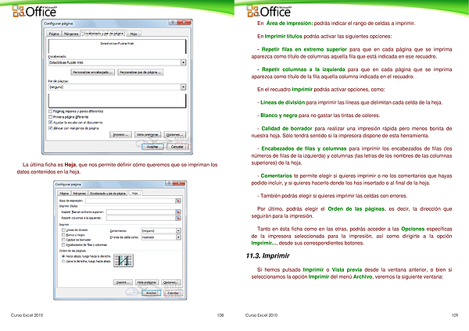This screenshot has height=331, width=469.
Task: Click help button in upper dialog title bar
Action: click(x=173, y=23)
